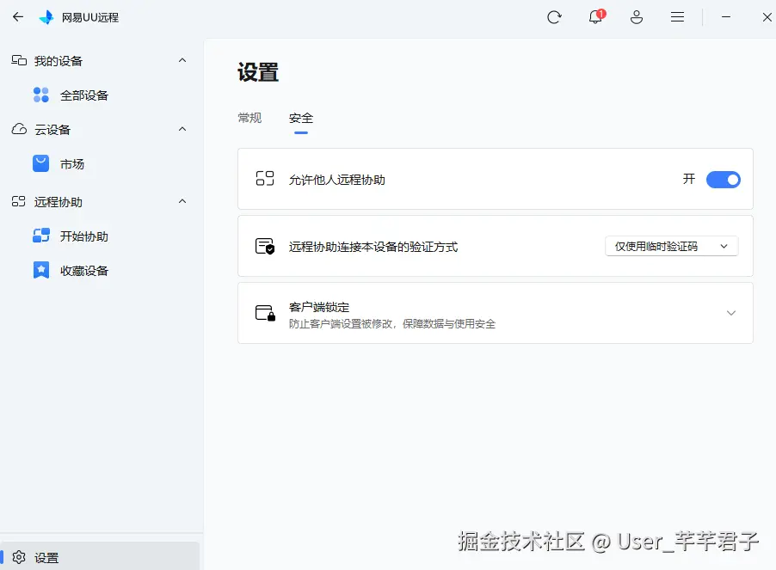Click the 客户端锁定 lock icon
Screen dimensions: 776x570
(265, 313)
